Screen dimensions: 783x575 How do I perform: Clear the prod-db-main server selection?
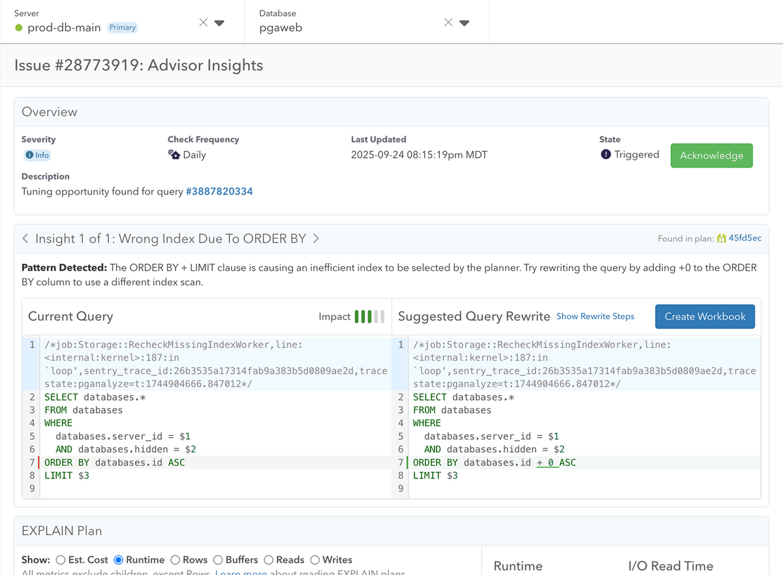click(203, 23)
